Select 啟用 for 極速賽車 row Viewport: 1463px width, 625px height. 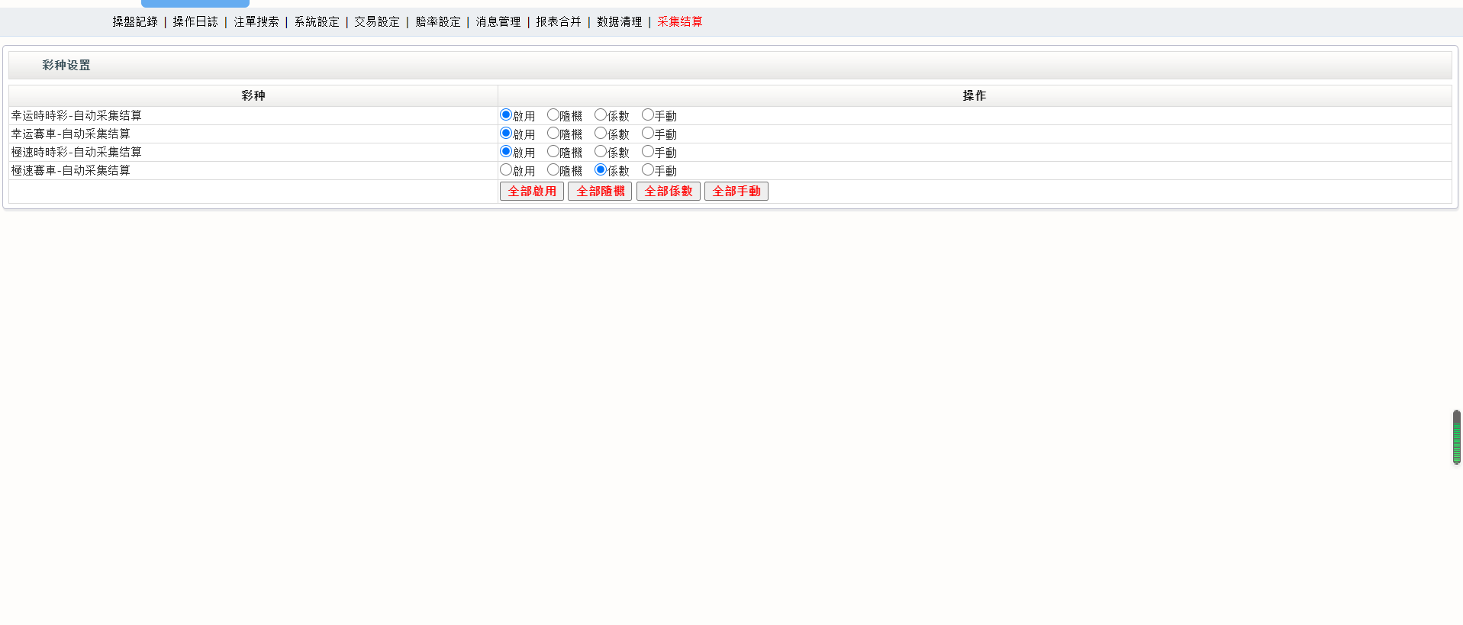(x=506, y=170)
